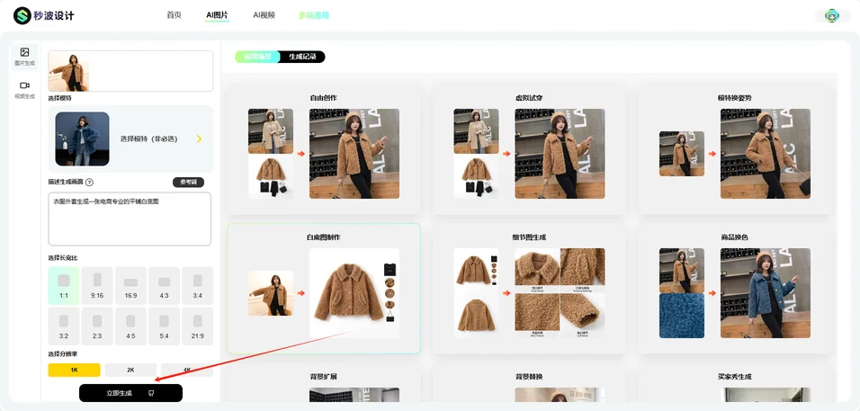Click the 秒波设计 logo icon
The image size is (860, 411).
pyautogui.click(x=22, y=15)
